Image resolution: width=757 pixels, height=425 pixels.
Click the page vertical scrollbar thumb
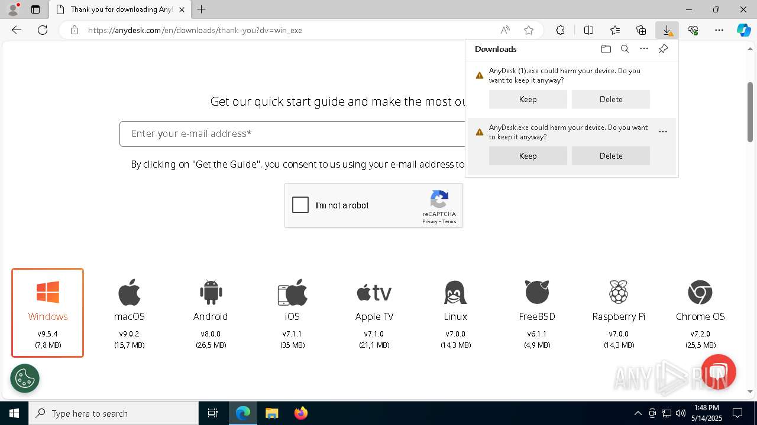tap(750, 112)
